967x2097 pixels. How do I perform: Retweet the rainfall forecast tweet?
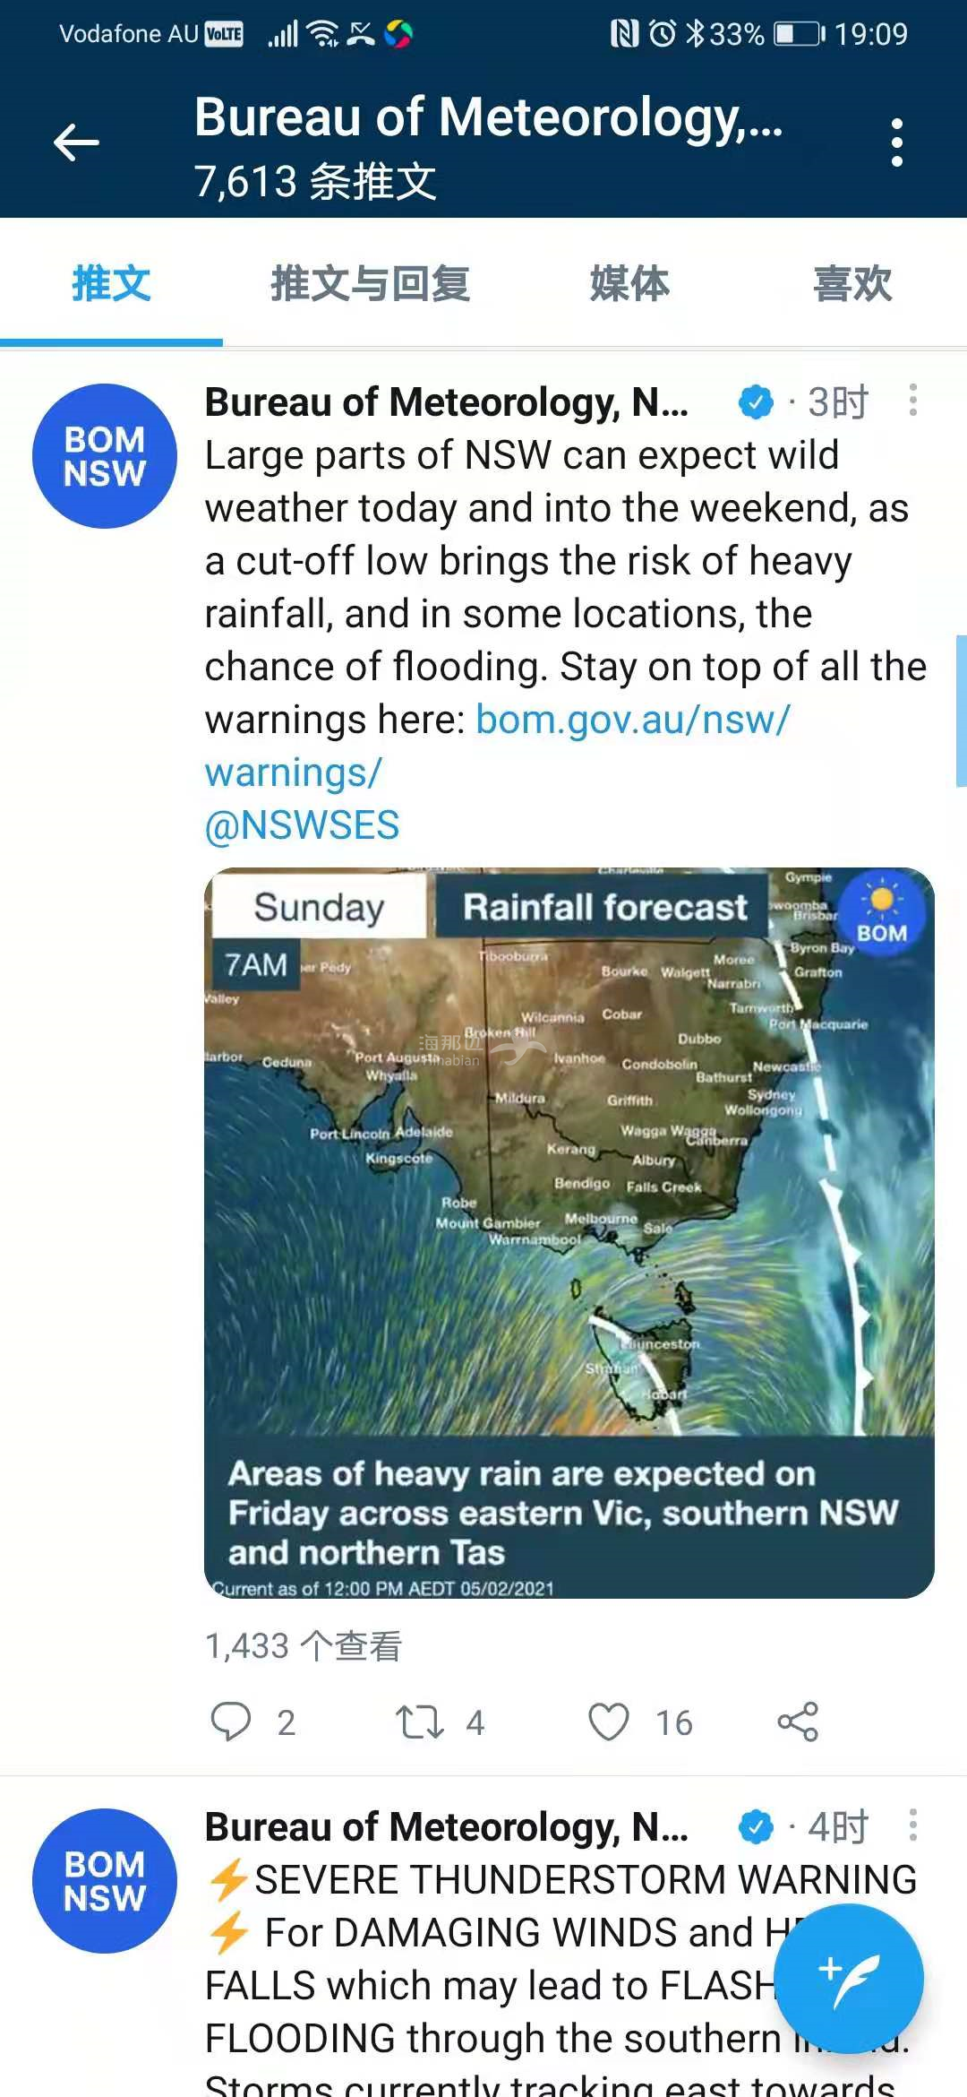(420, 1722)
